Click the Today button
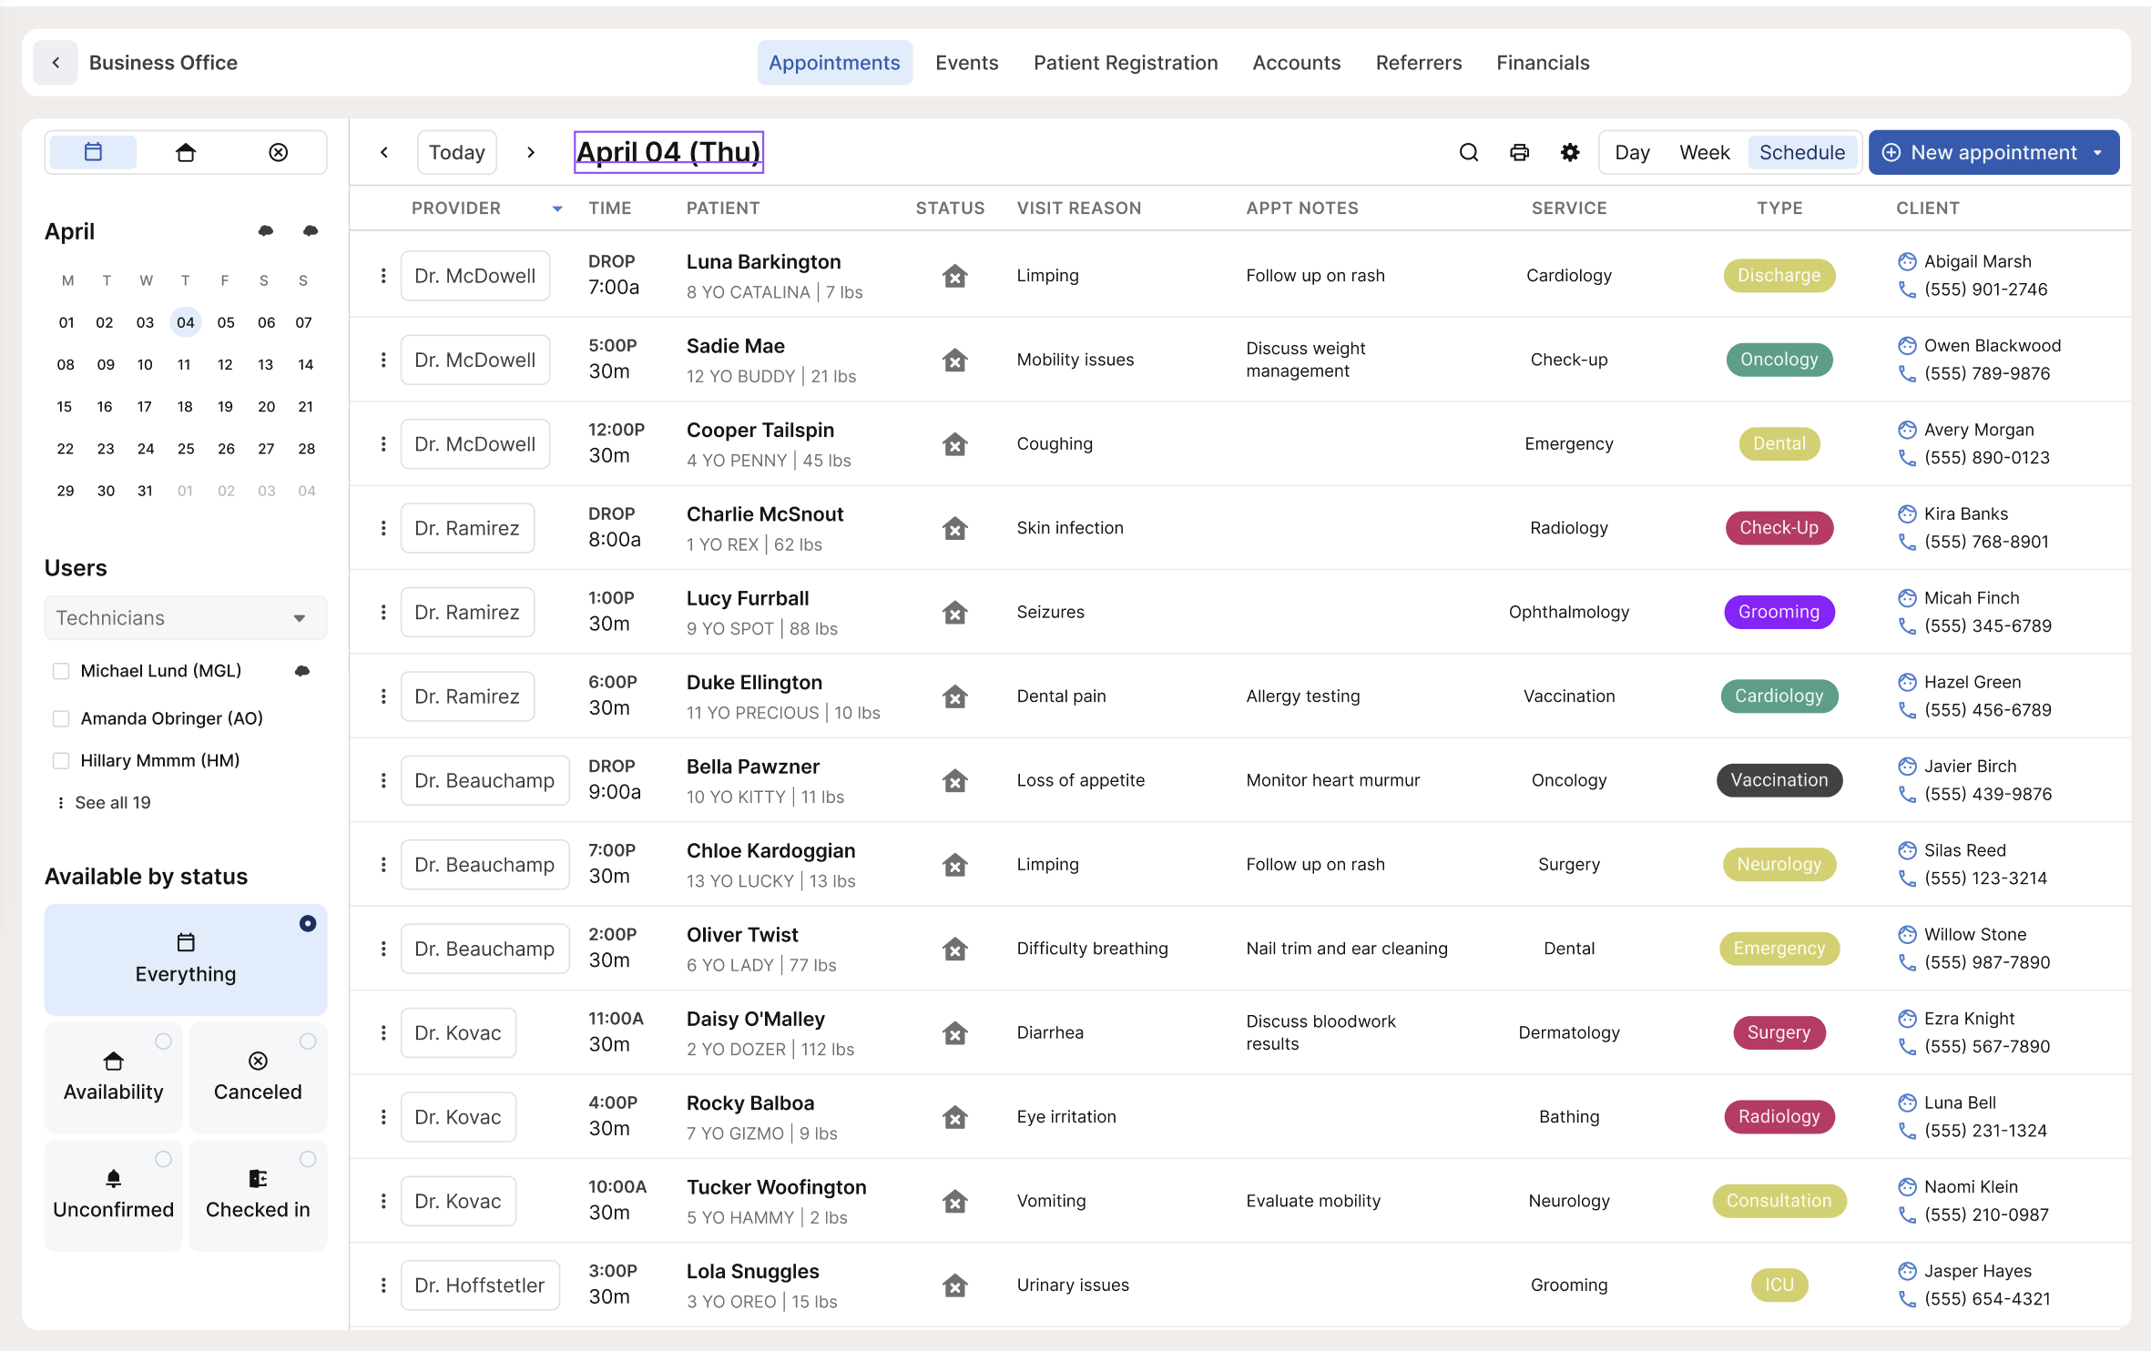 click(456, 152)
